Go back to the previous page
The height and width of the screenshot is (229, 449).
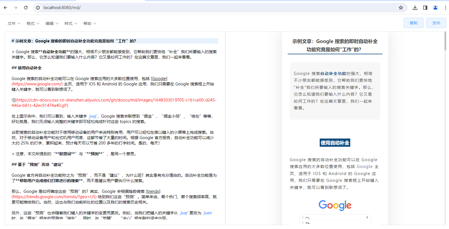tap(5, 8)
